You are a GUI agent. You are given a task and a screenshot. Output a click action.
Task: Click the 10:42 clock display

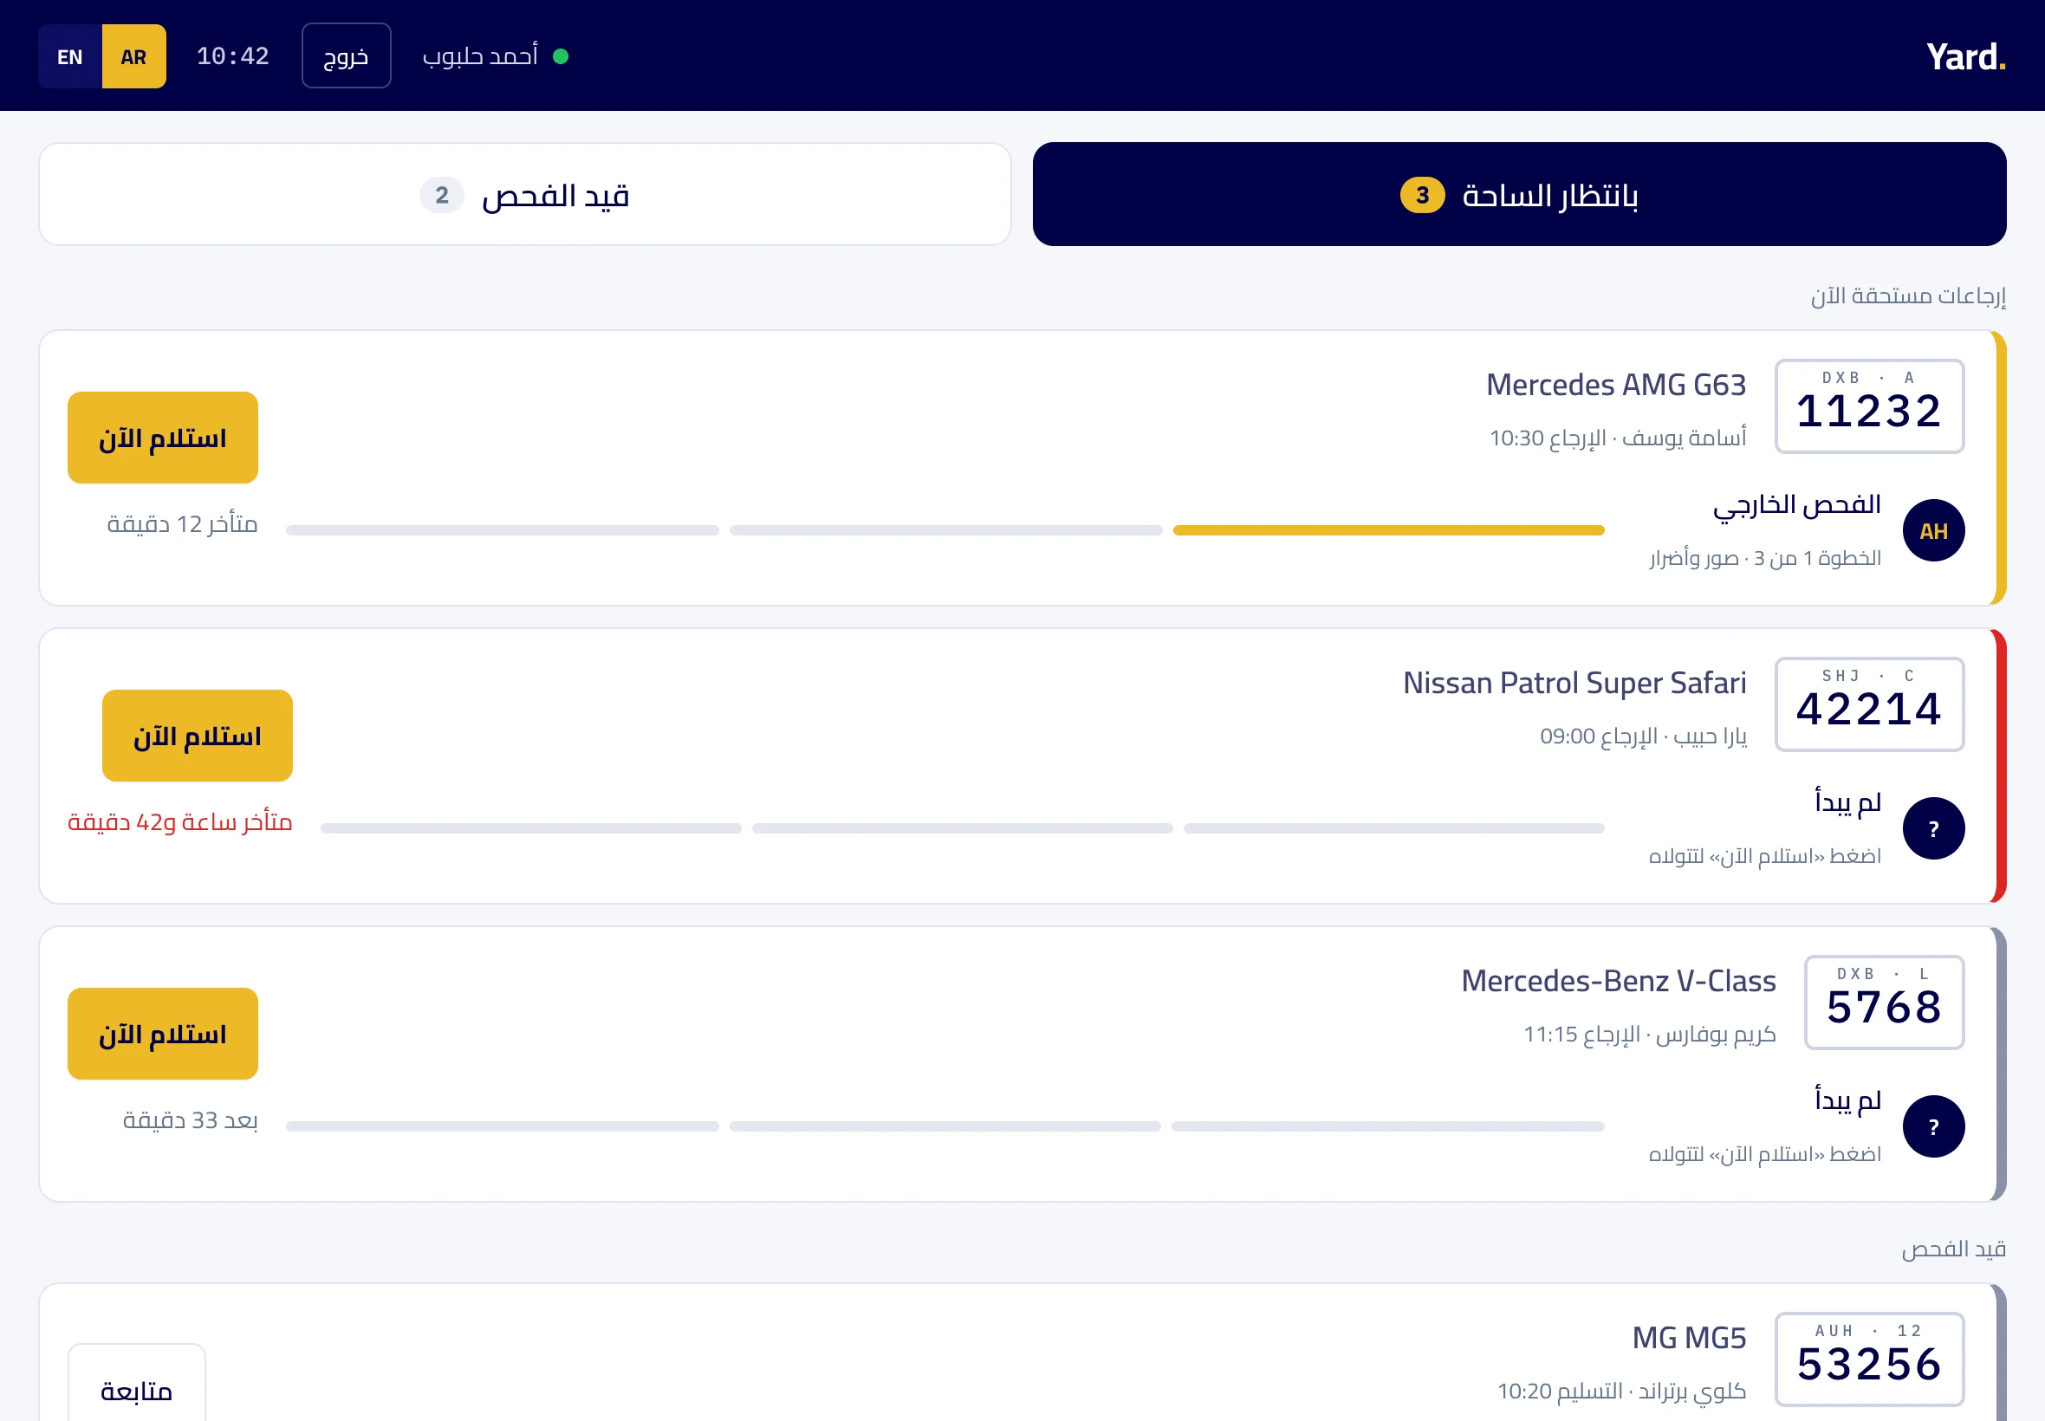coord(232,56)
